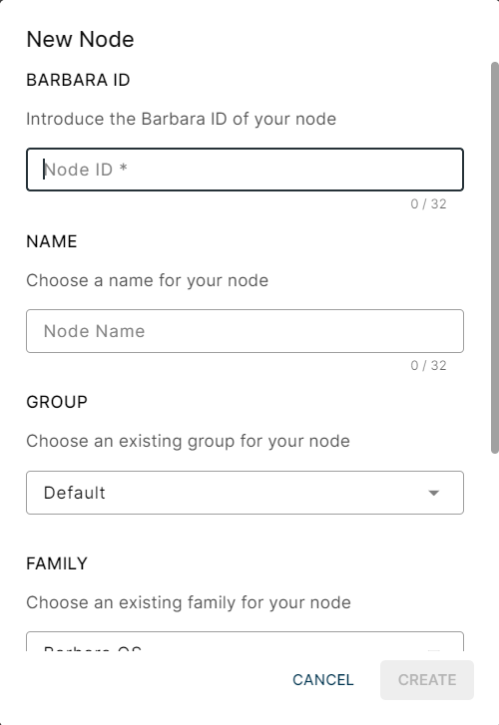Screen dimensions: 499x725
Task: Click the Node ID character counter '0 / 32'
Action: click(428, 203)
